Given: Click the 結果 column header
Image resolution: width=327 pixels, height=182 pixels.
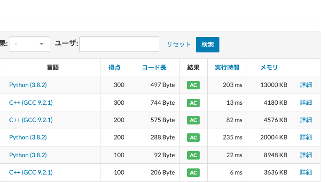Looking at the screenshot, I should (x=193, y=67).
